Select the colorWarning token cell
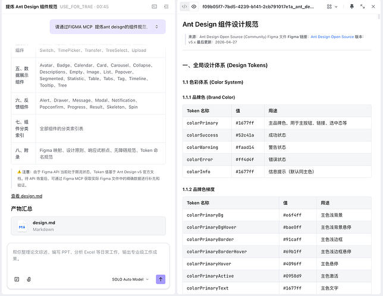The width and height of the screenshot is (383, 296). point(207,147)
